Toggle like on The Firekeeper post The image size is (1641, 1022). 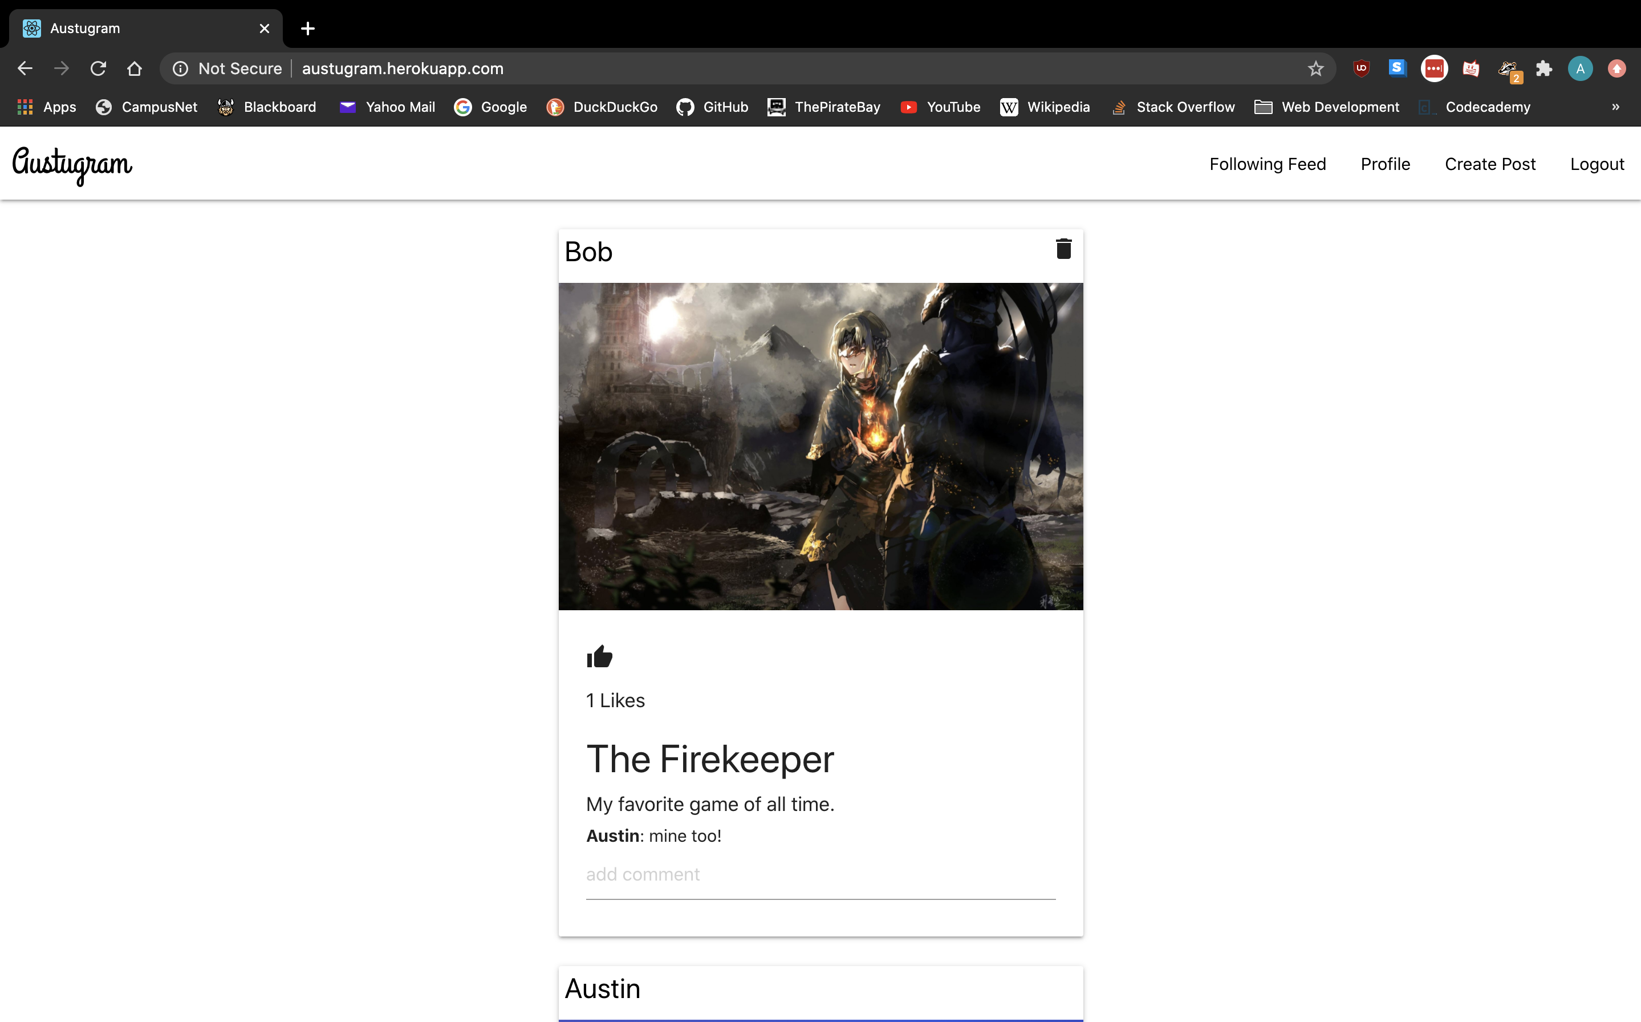[x=599, y=656]
